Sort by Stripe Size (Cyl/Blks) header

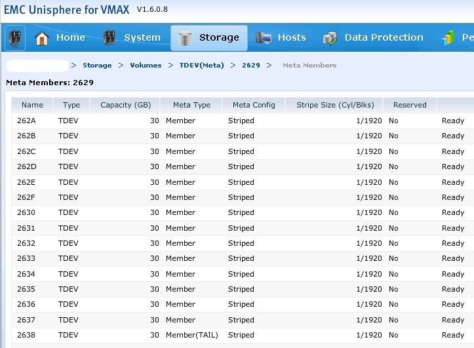coord(335,105)
